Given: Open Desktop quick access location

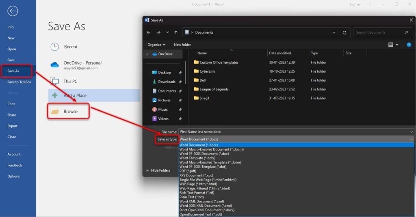Looking at the screenshot, I should [x=162, y=73].
